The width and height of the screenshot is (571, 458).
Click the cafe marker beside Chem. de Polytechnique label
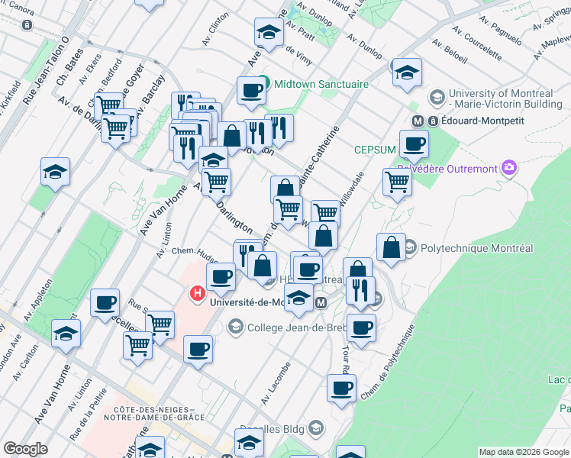click(341, 389)
